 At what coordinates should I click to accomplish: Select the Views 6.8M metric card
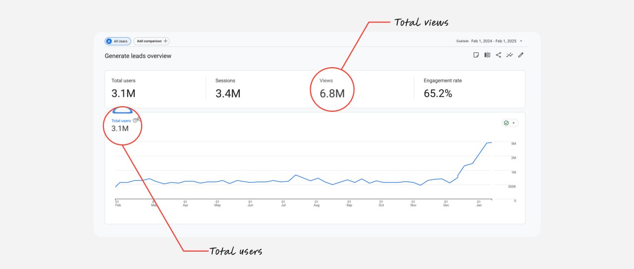point(362,89)
